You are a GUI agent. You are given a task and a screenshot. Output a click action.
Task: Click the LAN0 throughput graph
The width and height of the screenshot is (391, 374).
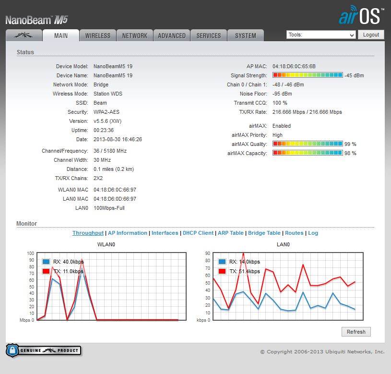tap(288, 286)
